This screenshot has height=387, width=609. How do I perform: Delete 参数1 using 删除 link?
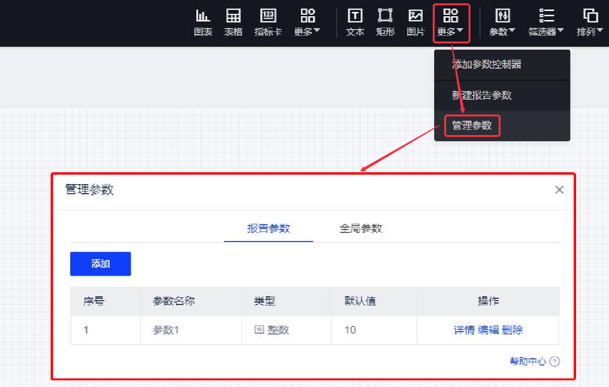(513, 330)
